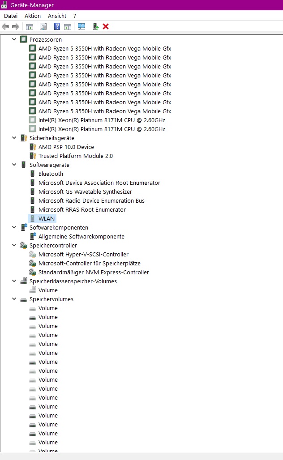This screenshot has width=283, height=460.
Task: Toggle the console tree pane toolbar icon
Action: 30,27
